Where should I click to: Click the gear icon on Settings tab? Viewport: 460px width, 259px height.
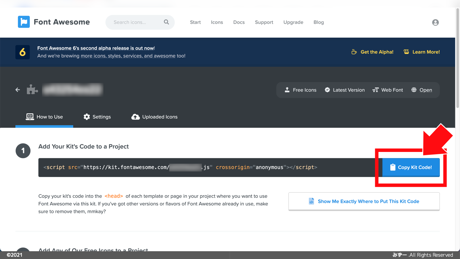click(87, 117)
